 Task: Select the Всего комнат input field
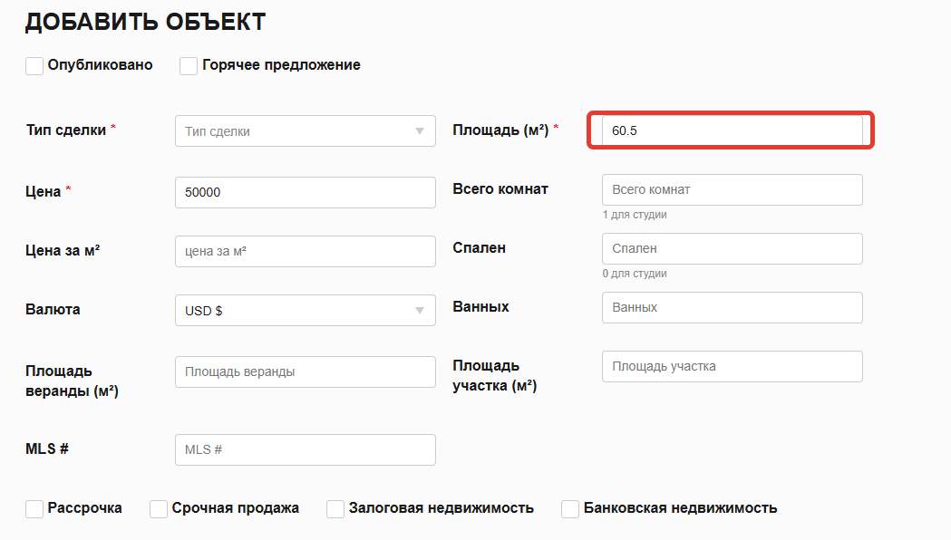click(x=732, y=189)
